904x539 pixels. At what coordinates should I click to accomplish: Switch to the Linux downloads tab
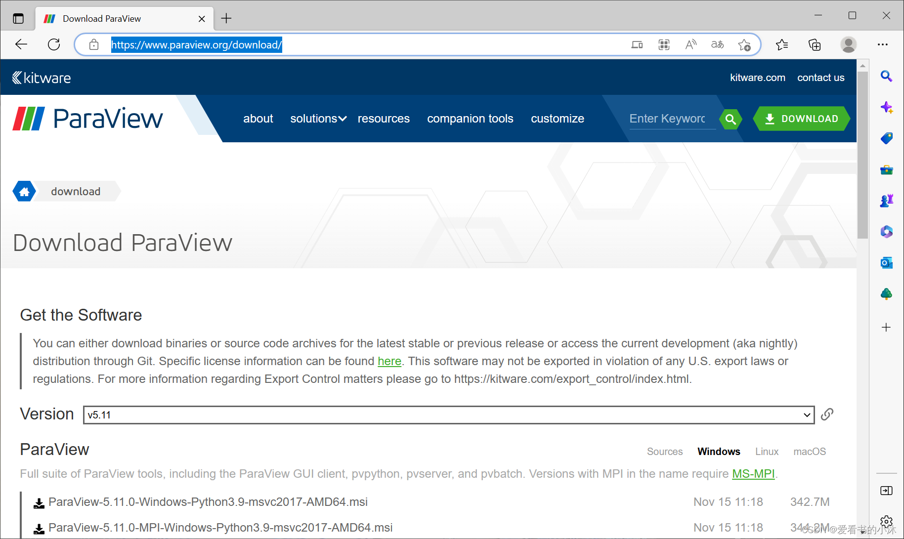766,452
